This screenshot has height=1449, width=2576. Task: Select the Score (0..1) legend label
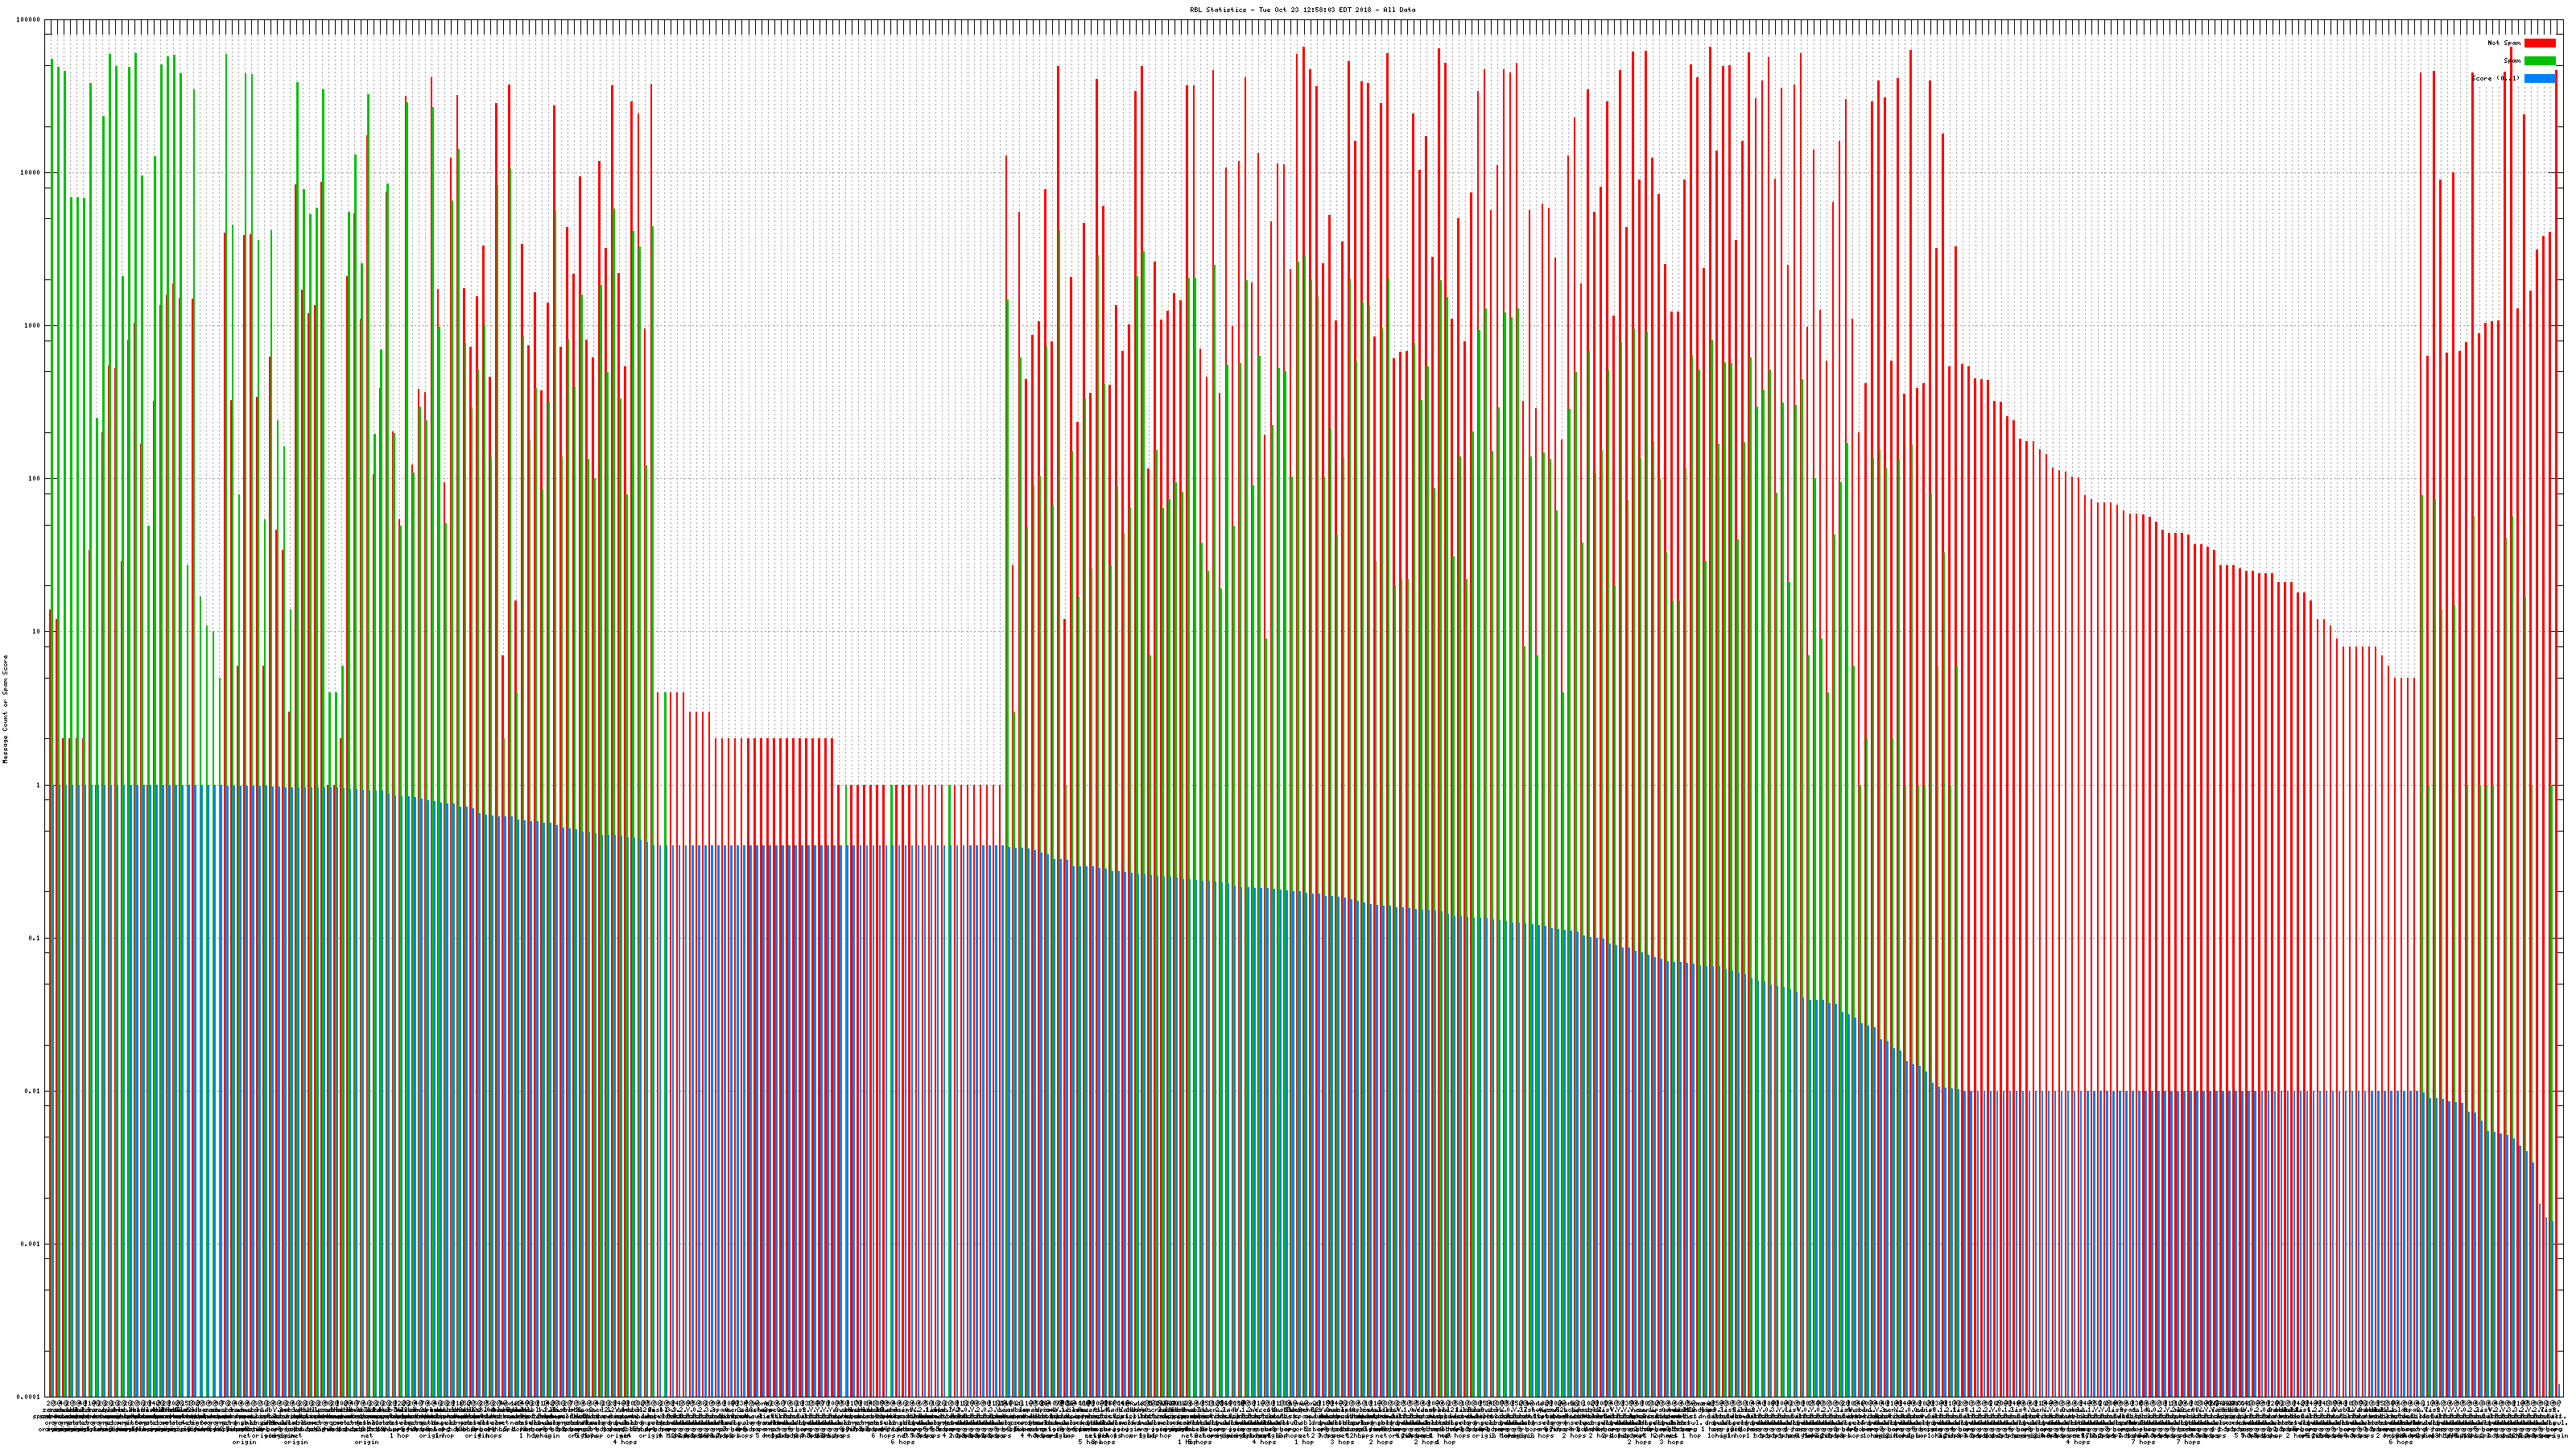click(x=2495, y=78)
